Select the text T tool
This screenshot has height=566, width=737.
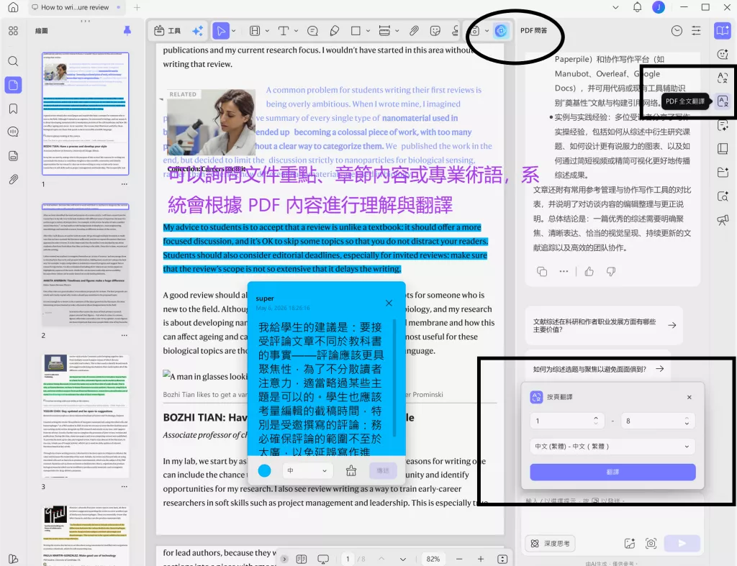(283, 31)
